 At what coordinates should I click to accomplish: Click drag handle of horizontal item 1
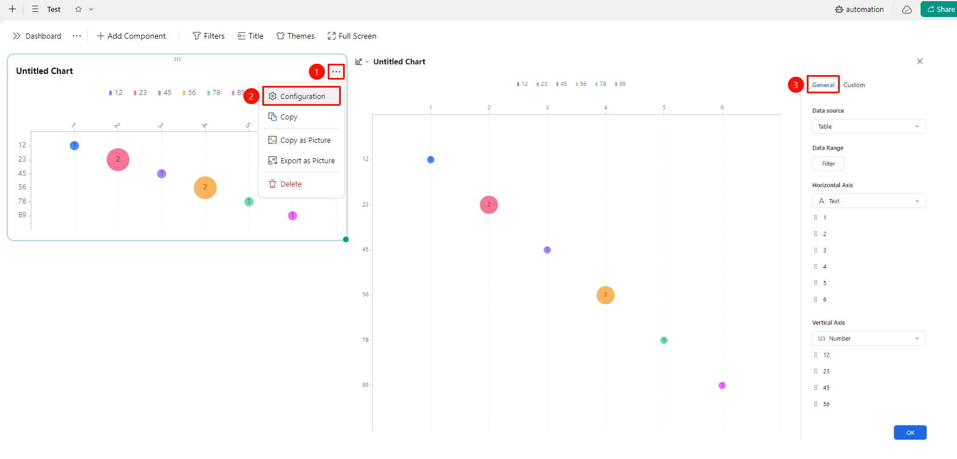click(x=815, y=217)
